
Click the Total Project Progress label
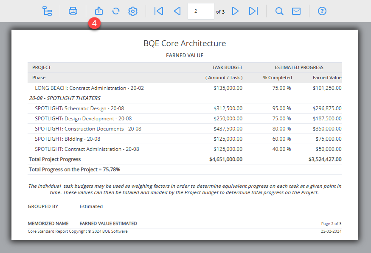click(55, 159)
